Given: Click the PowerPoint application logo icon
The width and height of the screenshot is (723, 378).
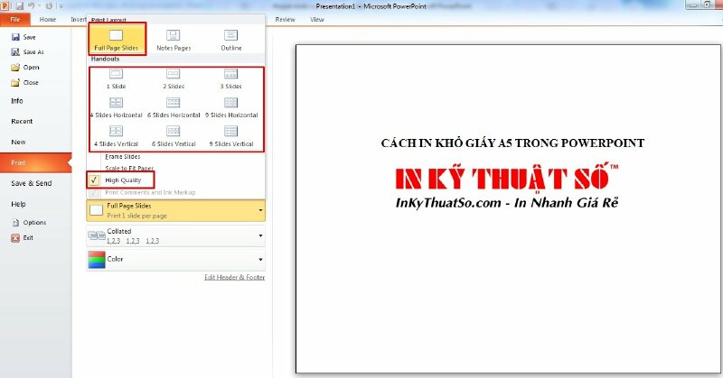Looking at the screenshot, I should pos(5,5).
